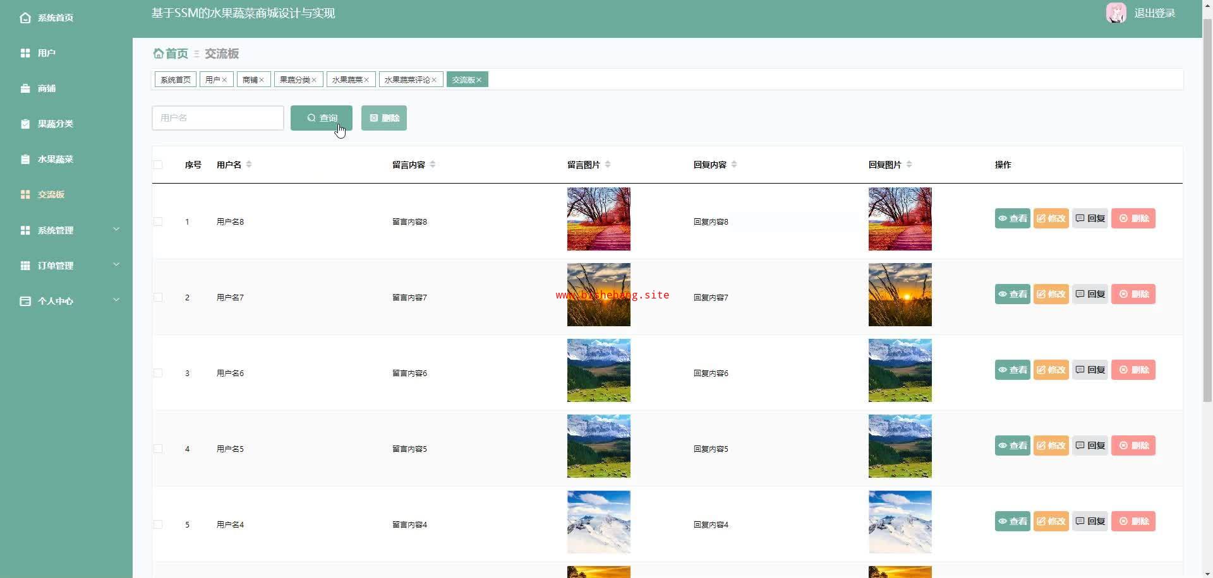Toggle the select-all checkbox in table header
The width and height of the screenshot is (1213, 578).
pos(158,165)
